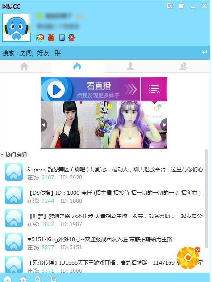The width and height of the screenshot is (212, 282).
Task: Open the groups tab with two-person icon
Action: pyautogui.click(x=183, y=66)
